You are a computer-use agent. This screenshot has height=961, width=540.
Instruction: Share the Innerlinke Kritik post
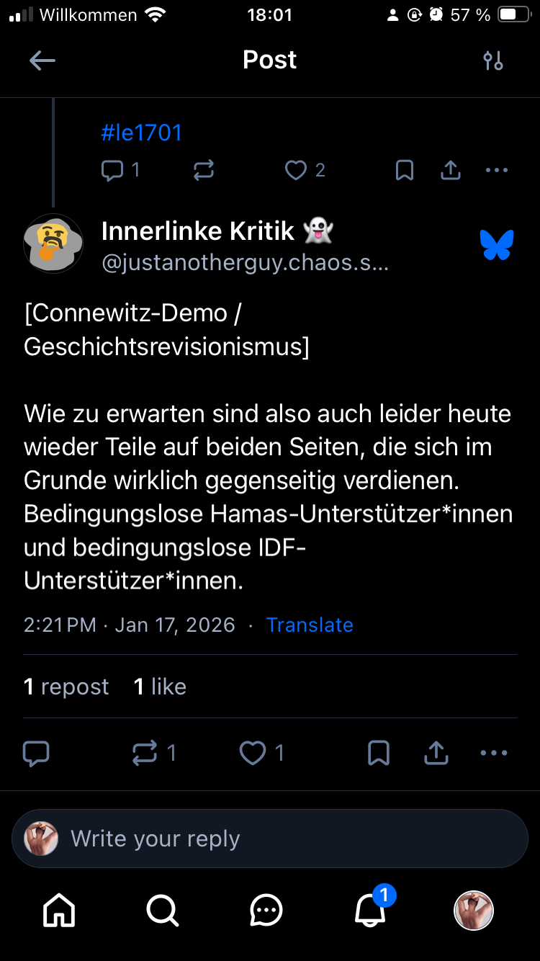tap(436, 754)
